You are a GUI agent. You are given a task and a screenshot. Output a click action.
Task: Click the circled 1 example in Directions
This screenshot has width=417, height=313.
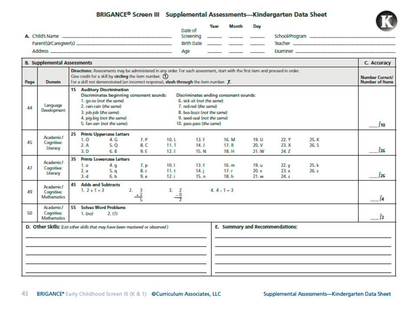165,77
